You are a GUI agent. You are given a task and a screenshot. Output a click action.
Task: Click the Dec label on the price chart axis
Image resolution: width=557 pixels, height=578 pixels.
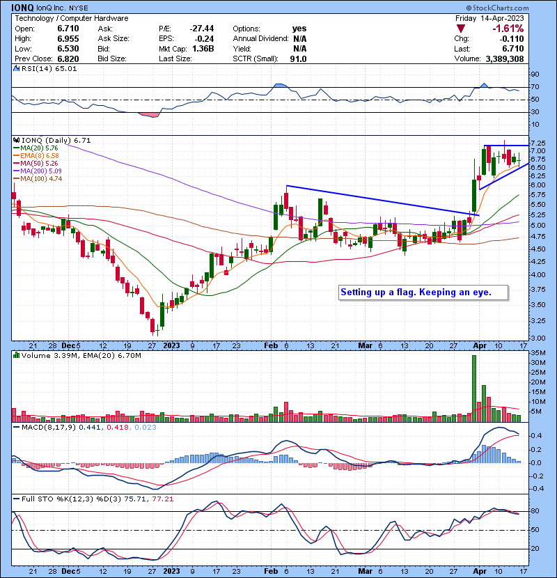click(x=68, y=345)
